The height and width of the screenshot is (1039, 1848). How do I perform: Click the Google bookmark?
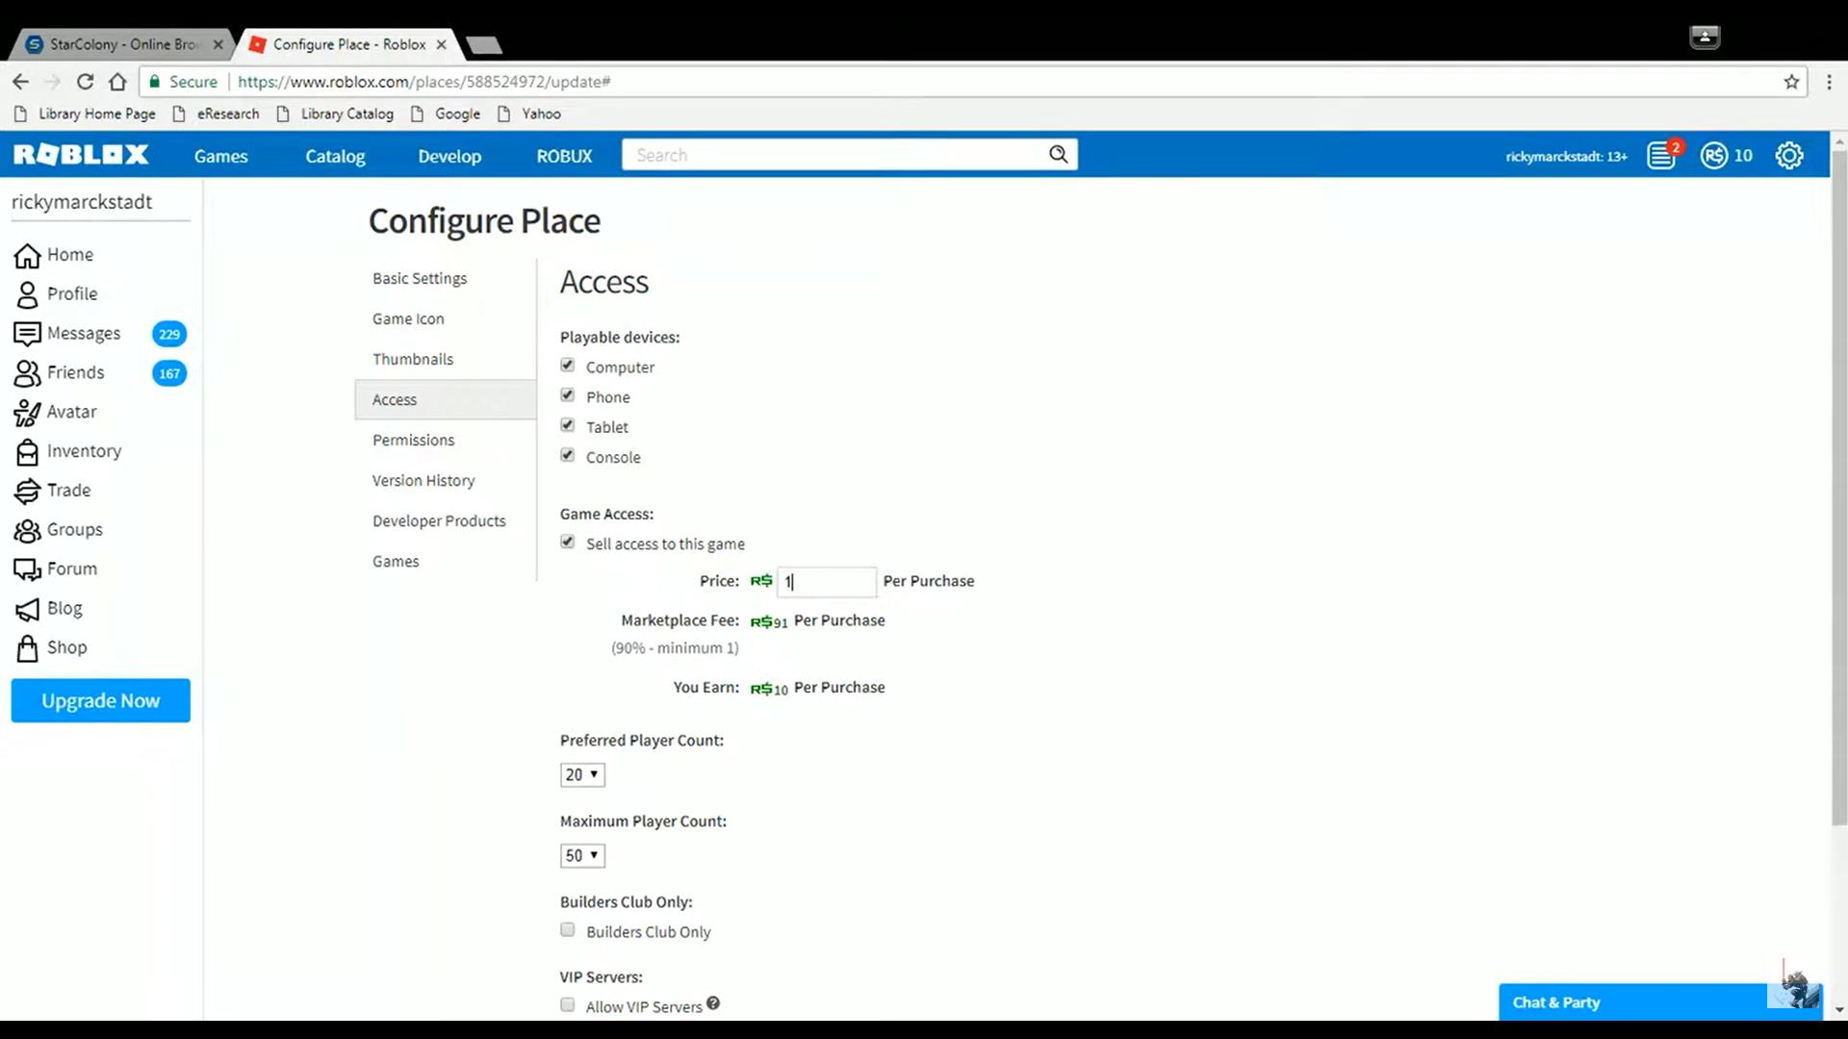coord(446,114)
